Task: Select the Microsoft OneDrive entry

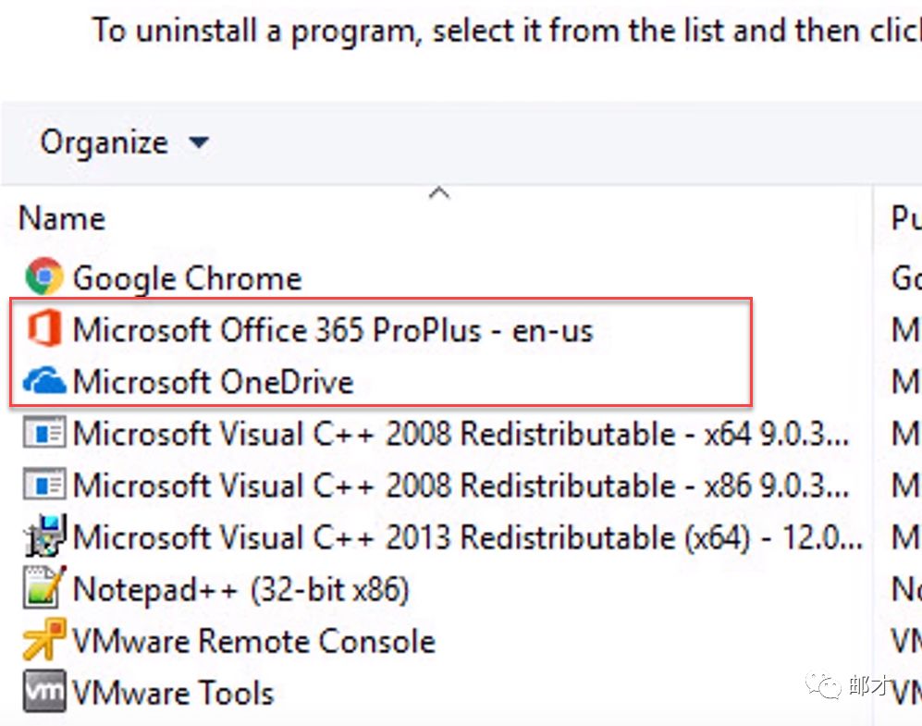Action: click(213, 381)
